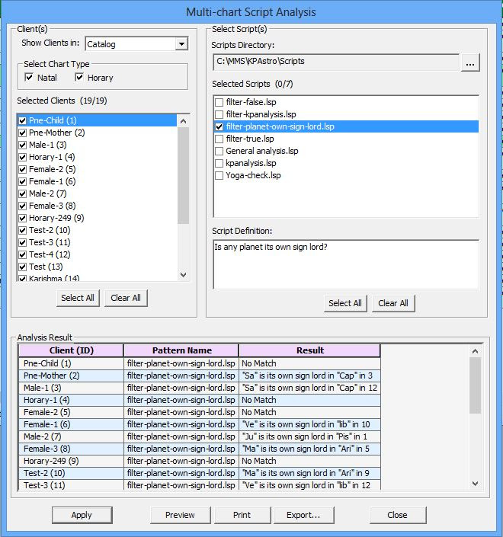Click Select All under the clients list
Screen dimensions: 503x537
click(78, 298)
